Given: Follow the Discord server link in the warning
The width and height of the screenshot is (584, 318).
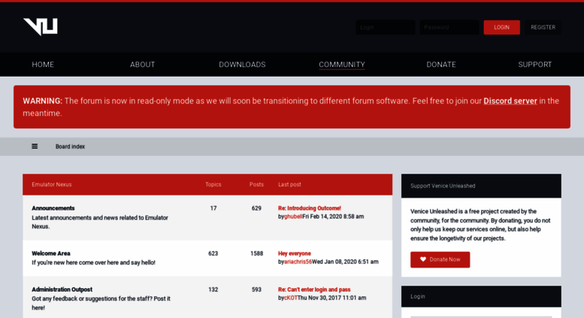Looking at the screenshot, I should pos(510,101).
